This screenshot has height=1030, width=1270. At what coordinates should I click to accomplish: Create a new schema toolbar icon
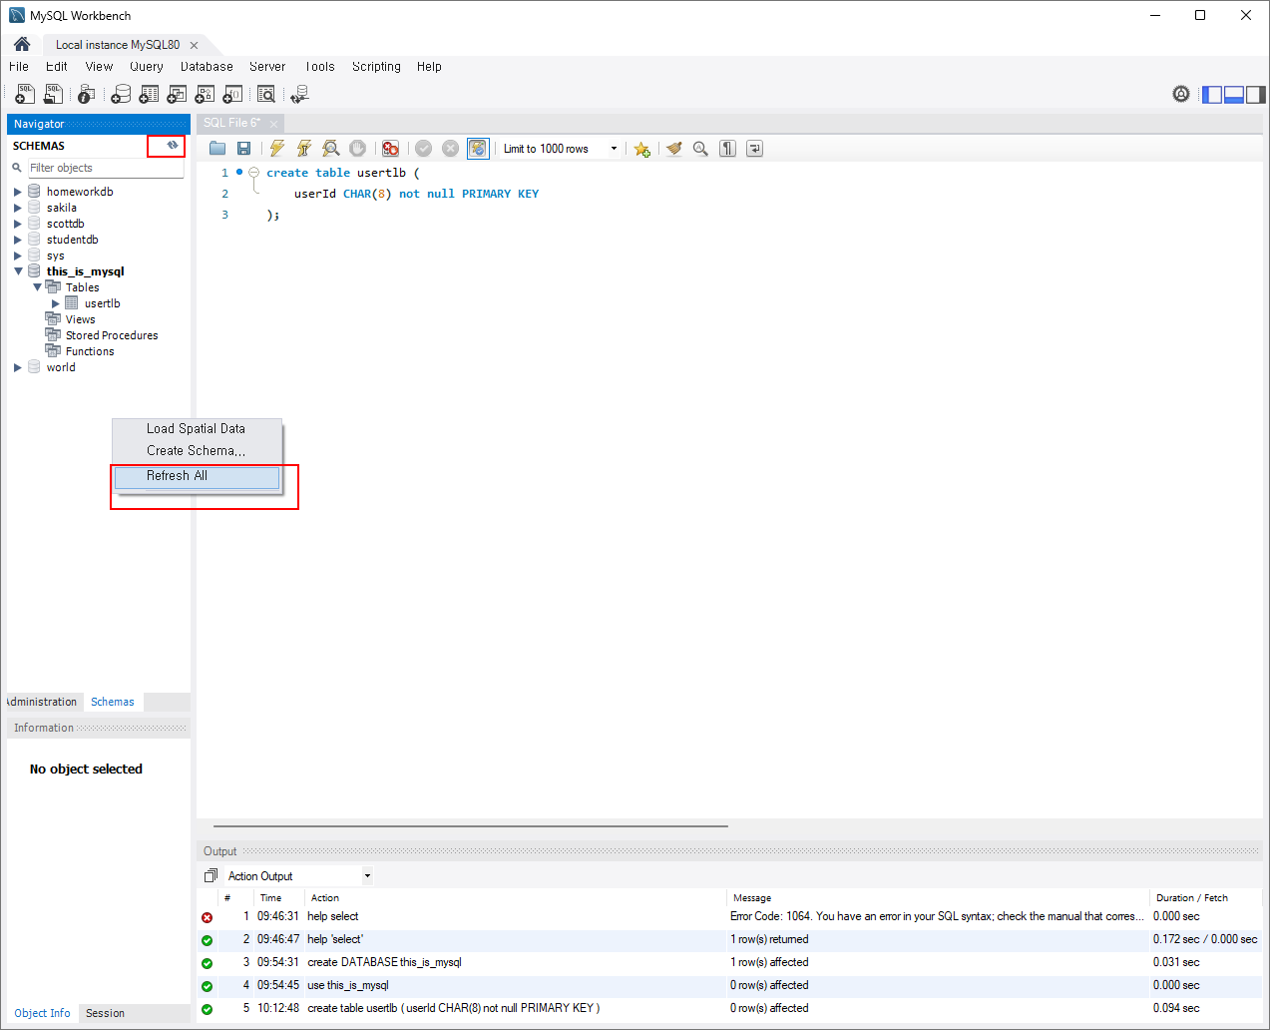(121, 94)
